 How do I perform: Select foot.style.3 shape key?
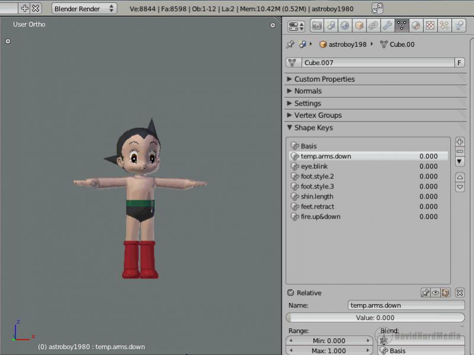(x=368, y=186)
